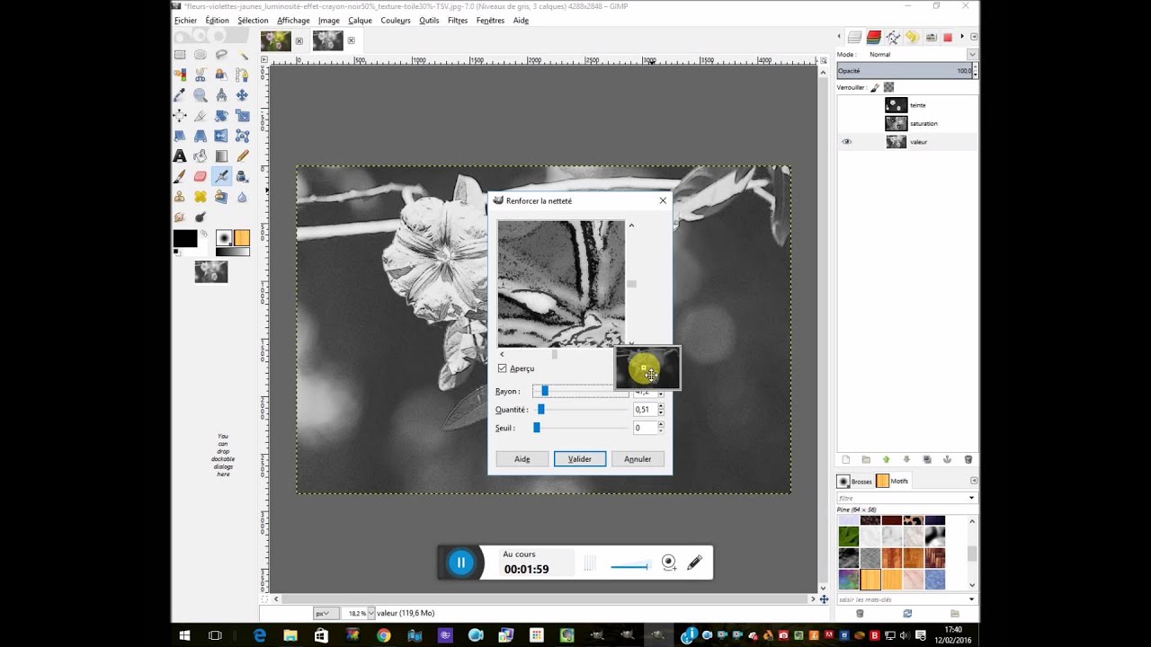Select the Zoom magnifier tool
The width and height of the screenshot is (1151, 647).
[200, 94]
